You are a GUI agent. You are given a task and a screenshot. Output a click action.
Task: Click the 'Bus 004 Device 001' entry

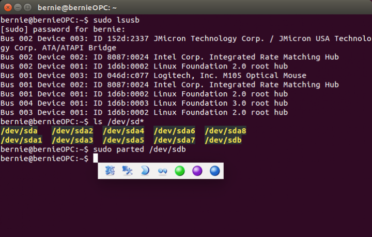tap(44, 103)
